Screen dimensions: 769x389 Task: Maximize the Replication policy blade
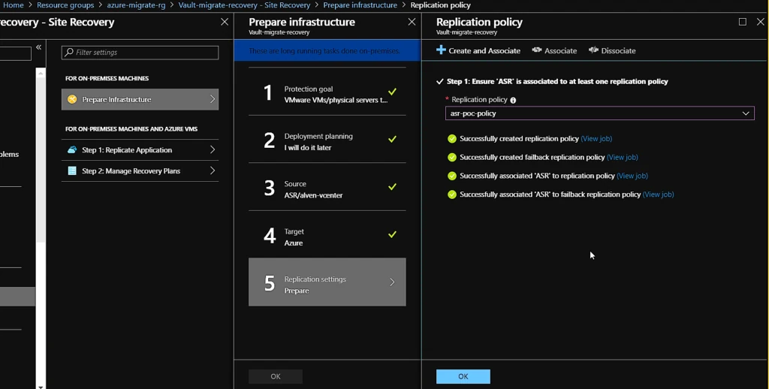point(743,22)
